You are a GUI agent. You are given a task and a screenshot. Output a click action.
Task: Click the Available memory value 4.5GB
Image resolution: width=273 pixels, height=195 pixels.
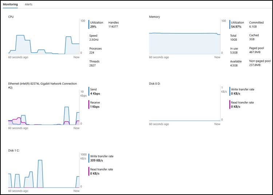234,65
